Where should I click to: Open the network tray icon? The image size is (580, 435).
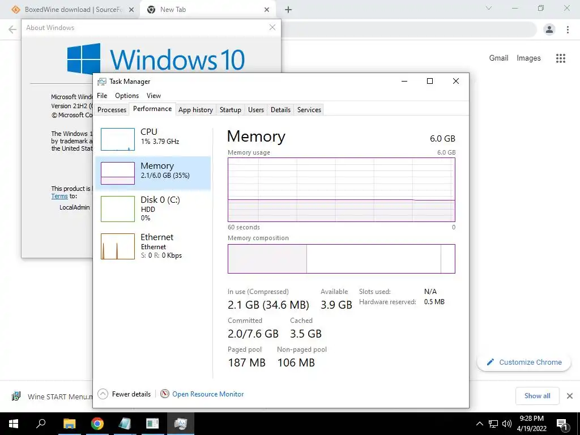[x=493, y=424]
